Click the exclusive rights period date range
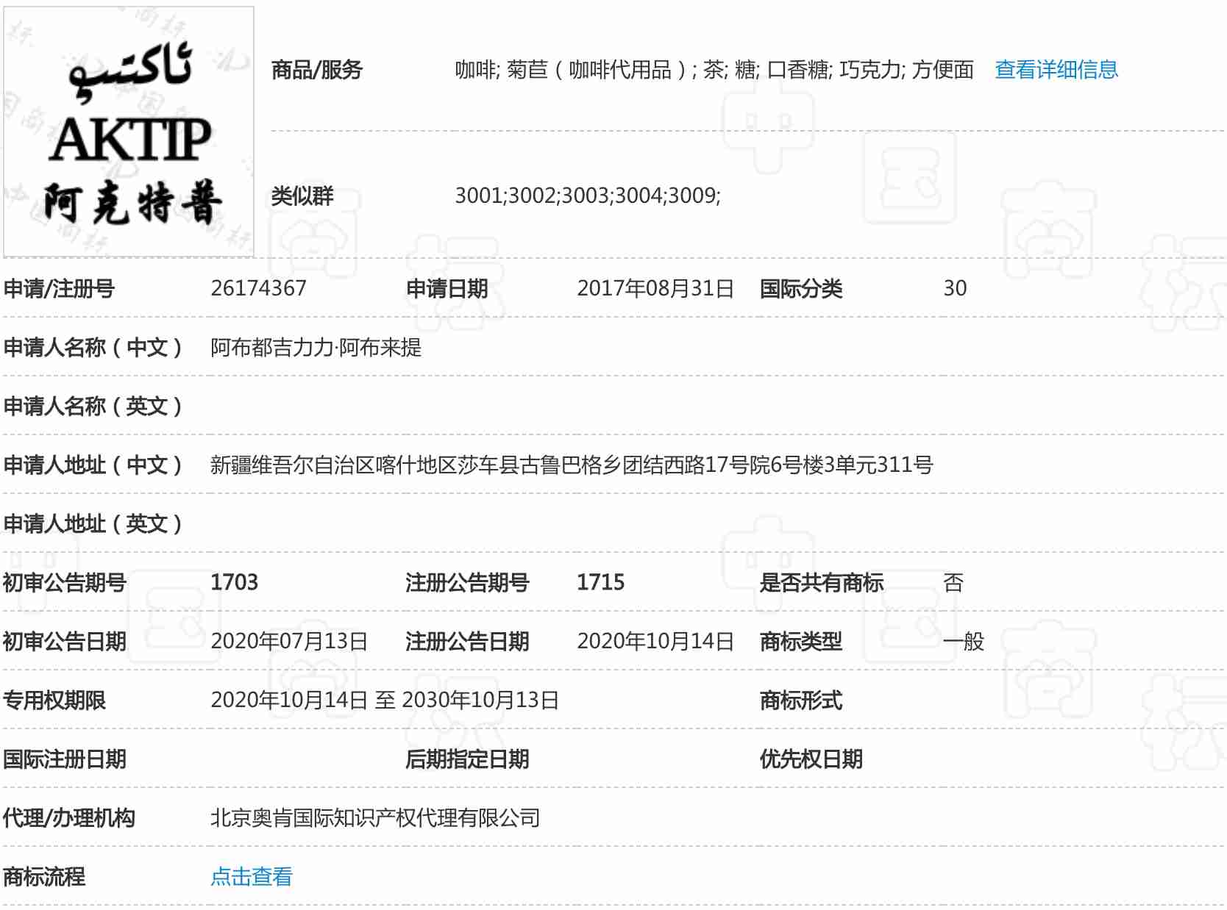 tap(384, 700)
